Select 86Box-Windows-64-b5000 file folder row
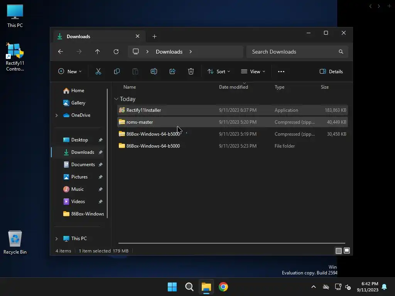 [x=233, y=146]
